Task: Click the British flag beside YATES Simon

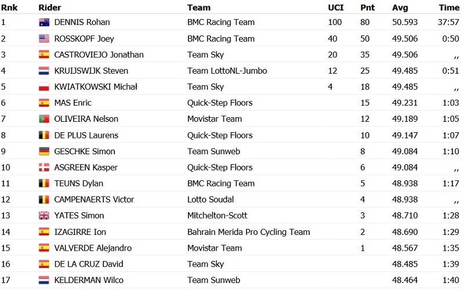Action: click(x=43, y=216)
